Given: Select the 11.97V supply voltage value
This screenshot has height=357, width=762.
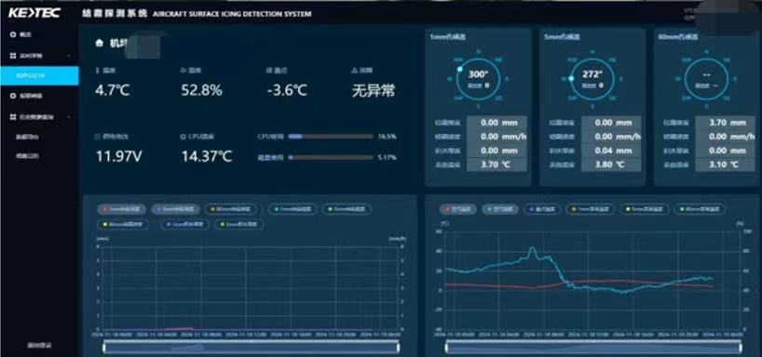Looking at the screenshot, I should tap(118, 157).
